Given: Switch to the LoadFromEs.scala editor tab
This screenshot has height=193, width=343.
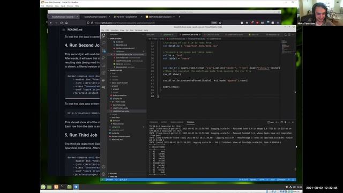Looking at the screenshot, I should (x=235, y=34).
